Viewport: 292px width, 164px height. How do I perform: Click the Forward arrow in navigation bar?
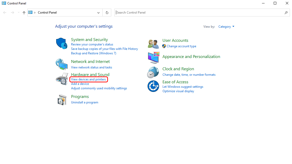pos(12,13)
